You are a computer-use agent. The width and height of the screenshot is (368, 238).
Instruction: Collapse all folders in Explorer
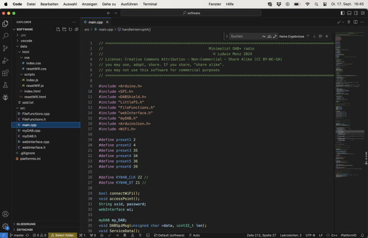76,29
